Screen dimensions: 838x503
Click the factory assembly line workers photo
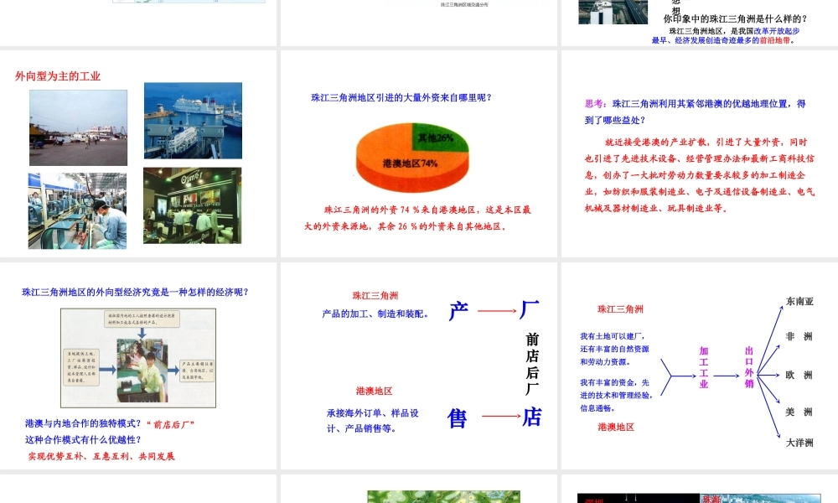coord(77,210)
